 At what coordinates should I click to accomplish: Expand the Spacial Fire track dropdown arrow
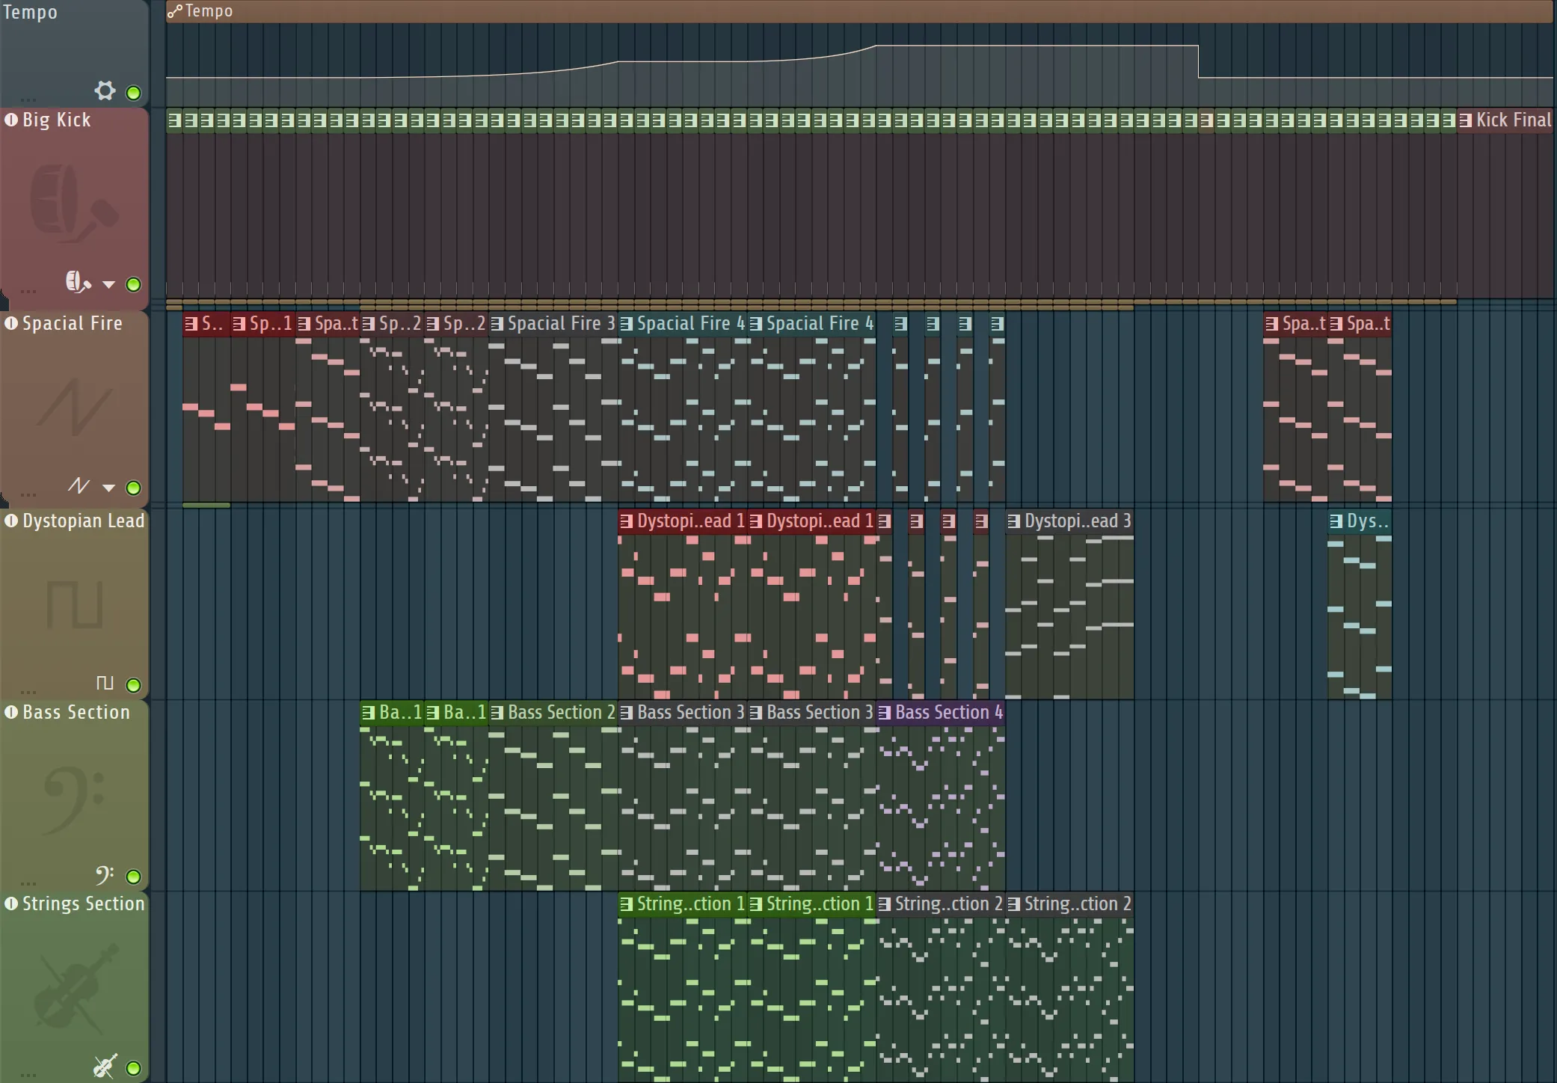click(109, 488)
